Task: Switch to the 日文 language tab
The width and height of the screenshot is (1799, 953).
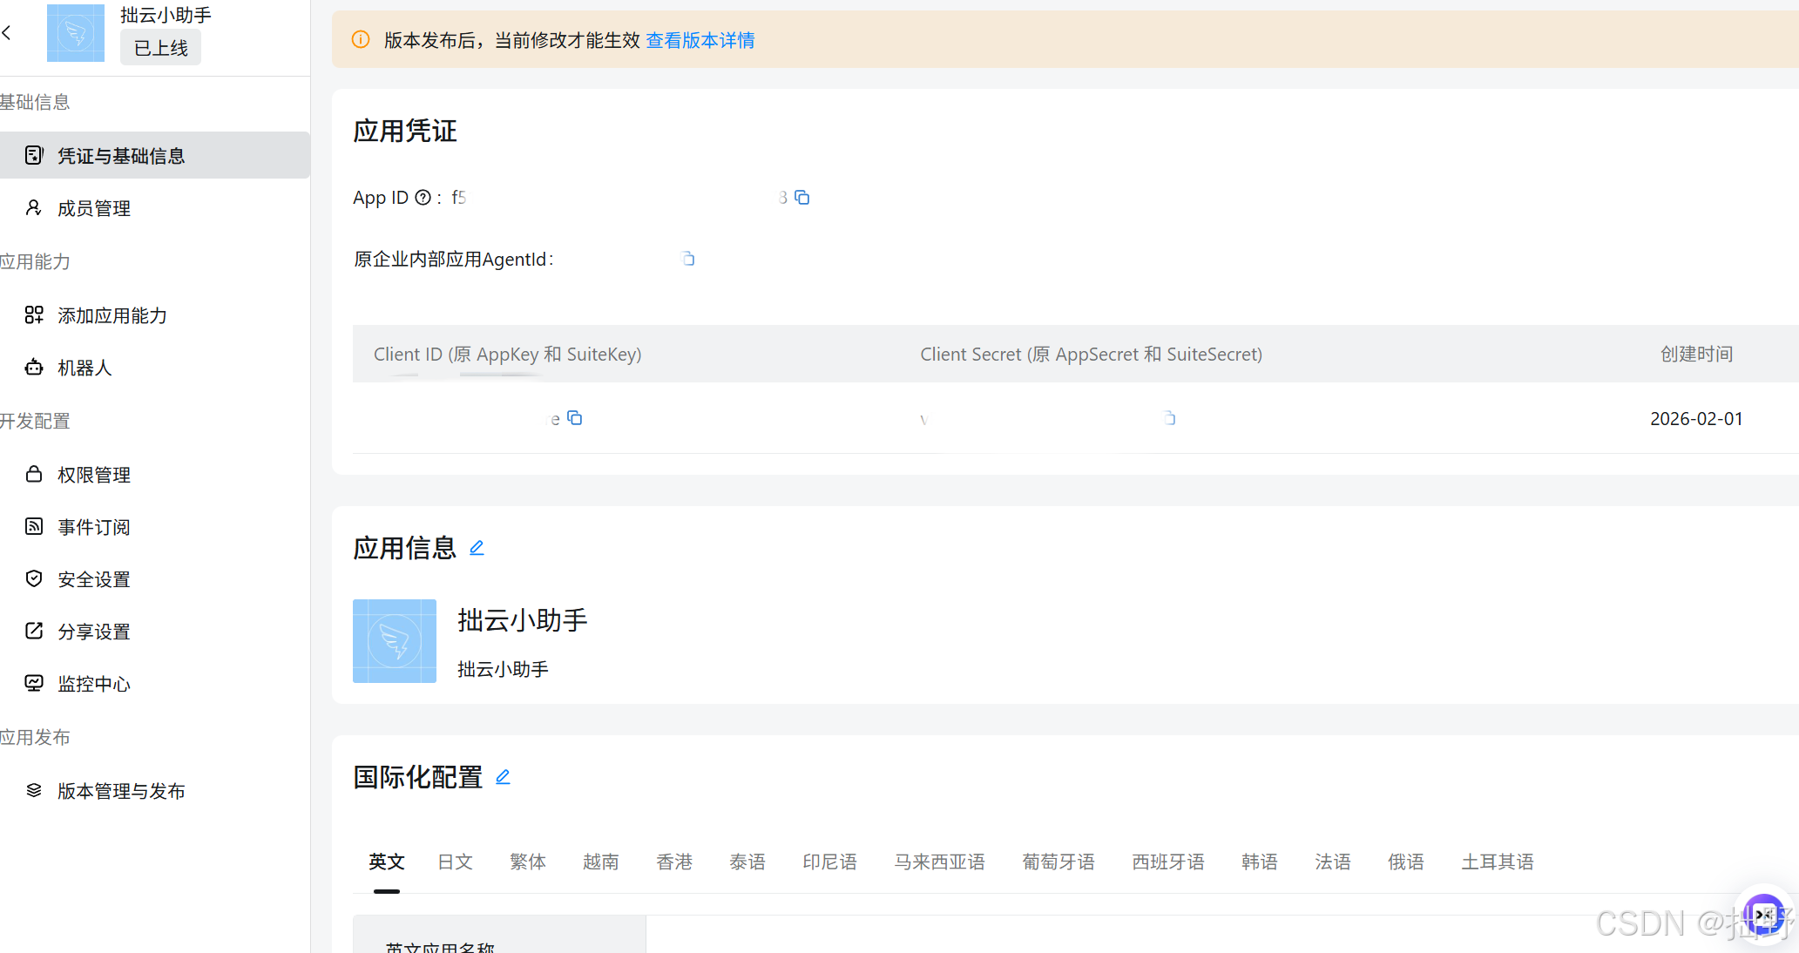Action: (x=455, y=862)
